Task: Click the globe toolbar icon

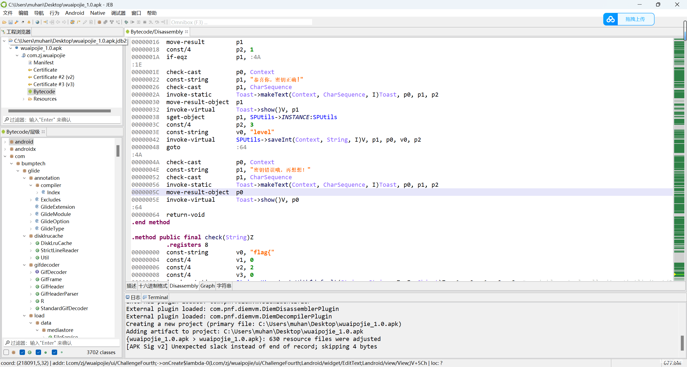Action: click(x=37, y=22)
